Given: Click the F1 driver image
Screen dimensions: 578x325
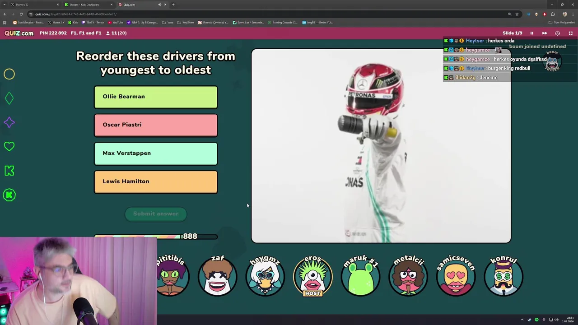Looking at the screenshot, I should [x=381, y=146].
